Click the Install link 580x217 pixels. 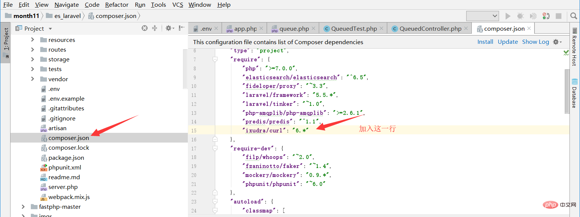pos(485,42)
